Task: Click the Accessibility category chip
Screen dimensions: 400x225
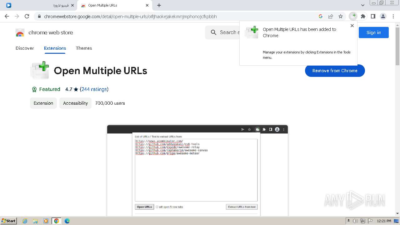Action: click(75, 103)
